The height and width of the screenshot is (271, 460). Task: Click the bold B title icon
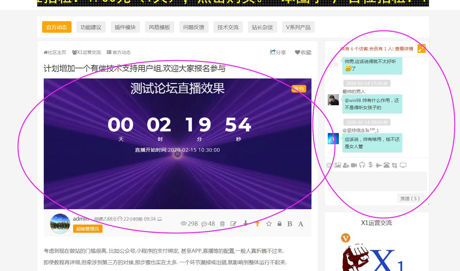[x=290, y=224]
